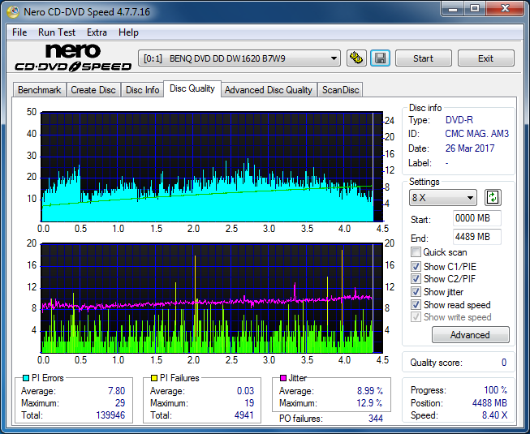Click the End 4489 MB input field
The height and width of the screenshot is (434, 530).
(x=477, y=237)
